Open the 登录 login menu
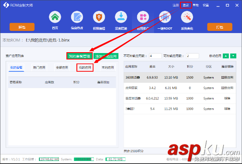Image resolution: width=242 pixels, height=164 pixels. click(186, 5)
